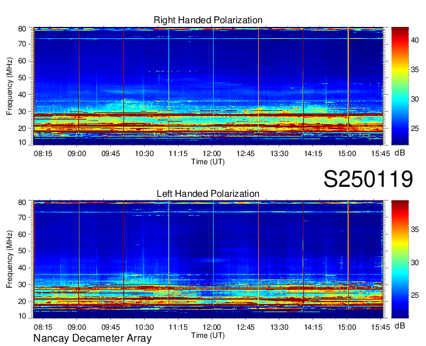Click the 10:30 tick label on top plot
Image resolution: width=426 pixels, height=346 pixels.
[x=144, y=154]
